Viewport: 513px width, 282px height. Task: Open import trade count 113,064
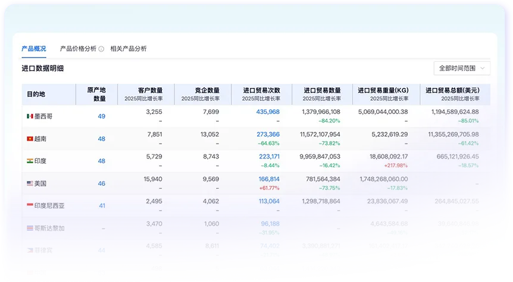click(269, 201)
